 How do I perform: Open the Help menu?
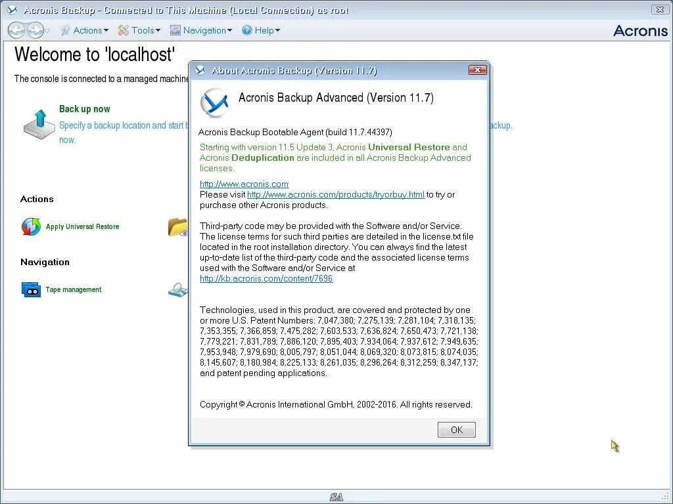point(267,30)
